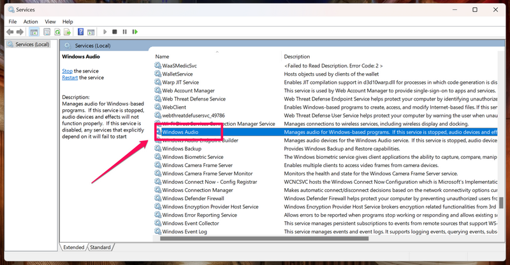Open the File menu
The width and height of the screenshot is (510, 265).
[x=12, y=22]
